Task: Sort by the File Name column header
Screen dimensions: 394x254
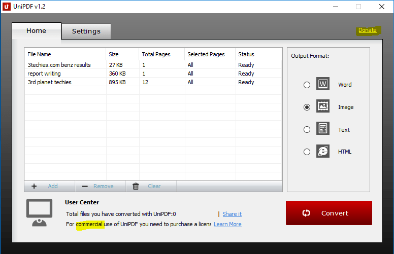Action: 65,54
